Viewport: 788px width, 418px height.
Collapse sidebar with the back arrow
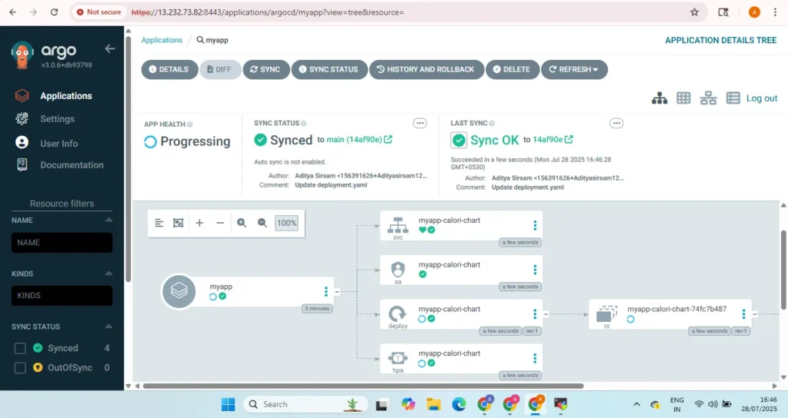pos(110,49)
